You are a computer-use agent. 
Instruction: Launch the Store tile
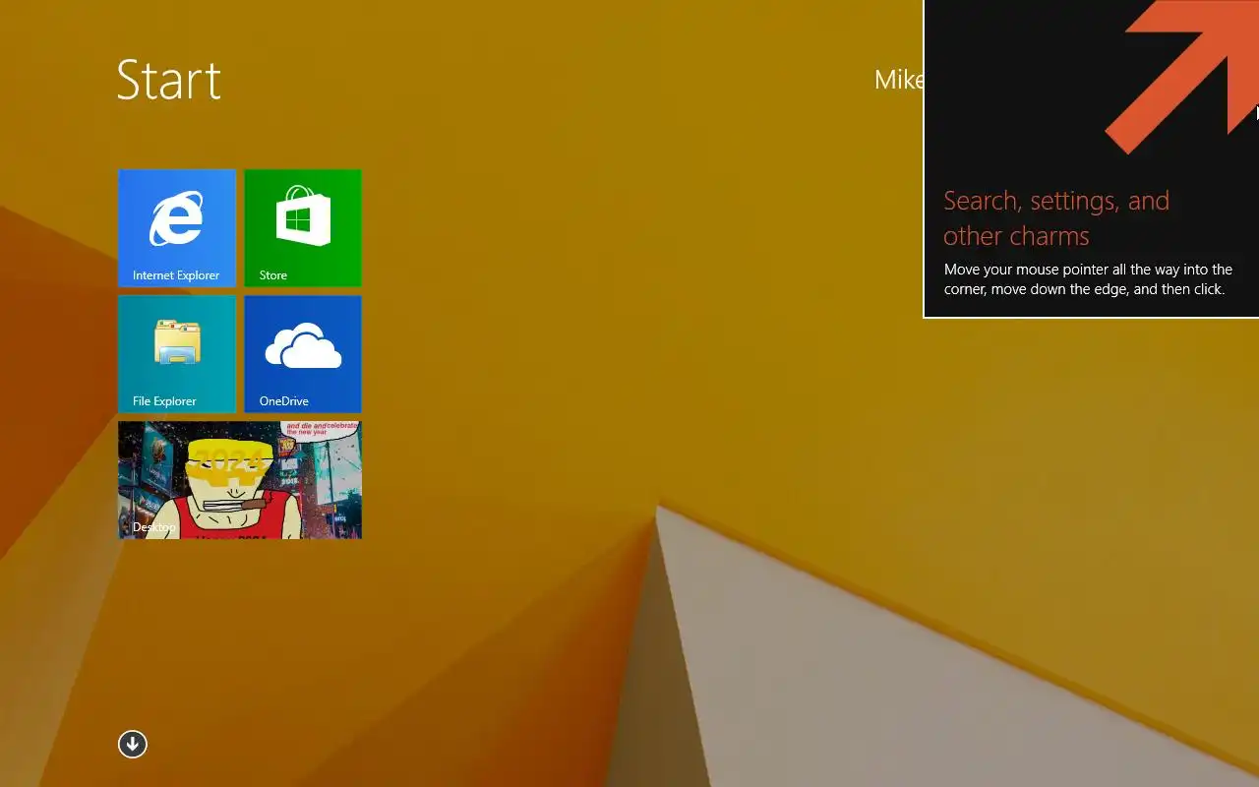[303, 228]
